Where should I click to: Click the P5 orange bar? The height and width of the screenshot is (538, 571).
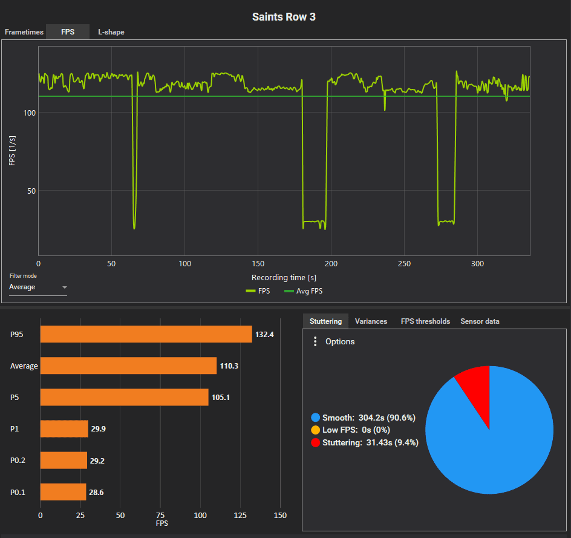(x=124, y=398)
